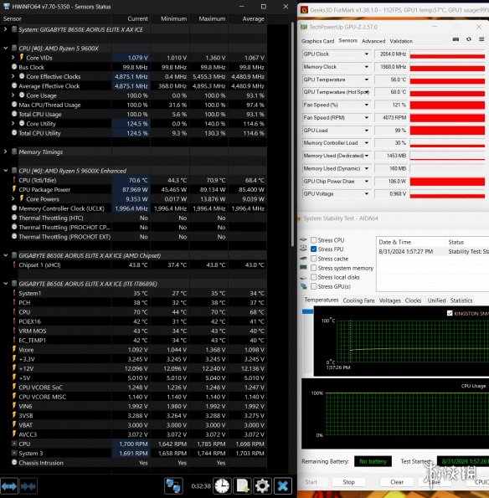Click the HWiNFO expand-view arrows icon
The height and width of the screenshot is (498, 489).
tap(9, 486)
